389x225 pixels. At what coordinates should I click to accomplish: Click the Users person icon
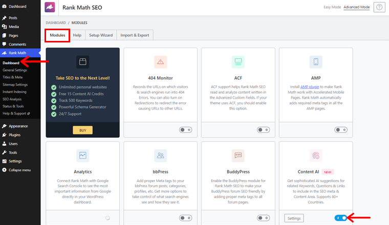pos(4,144)
